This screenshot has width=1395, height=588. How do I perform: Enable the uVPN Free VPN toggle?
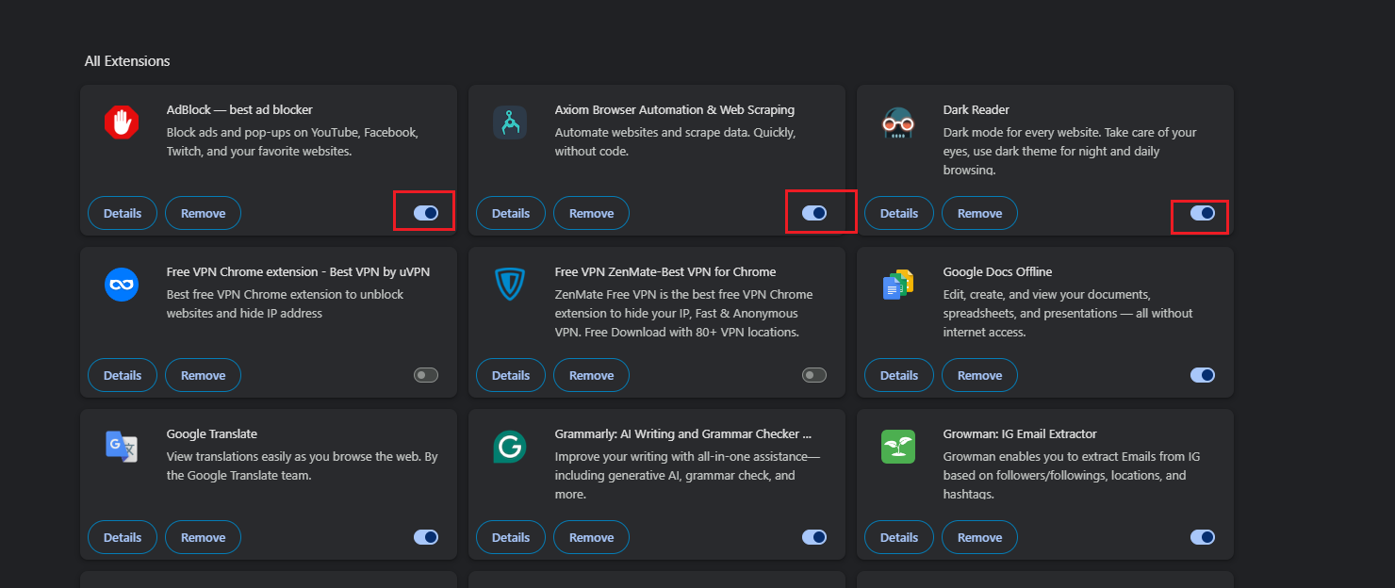426,375
